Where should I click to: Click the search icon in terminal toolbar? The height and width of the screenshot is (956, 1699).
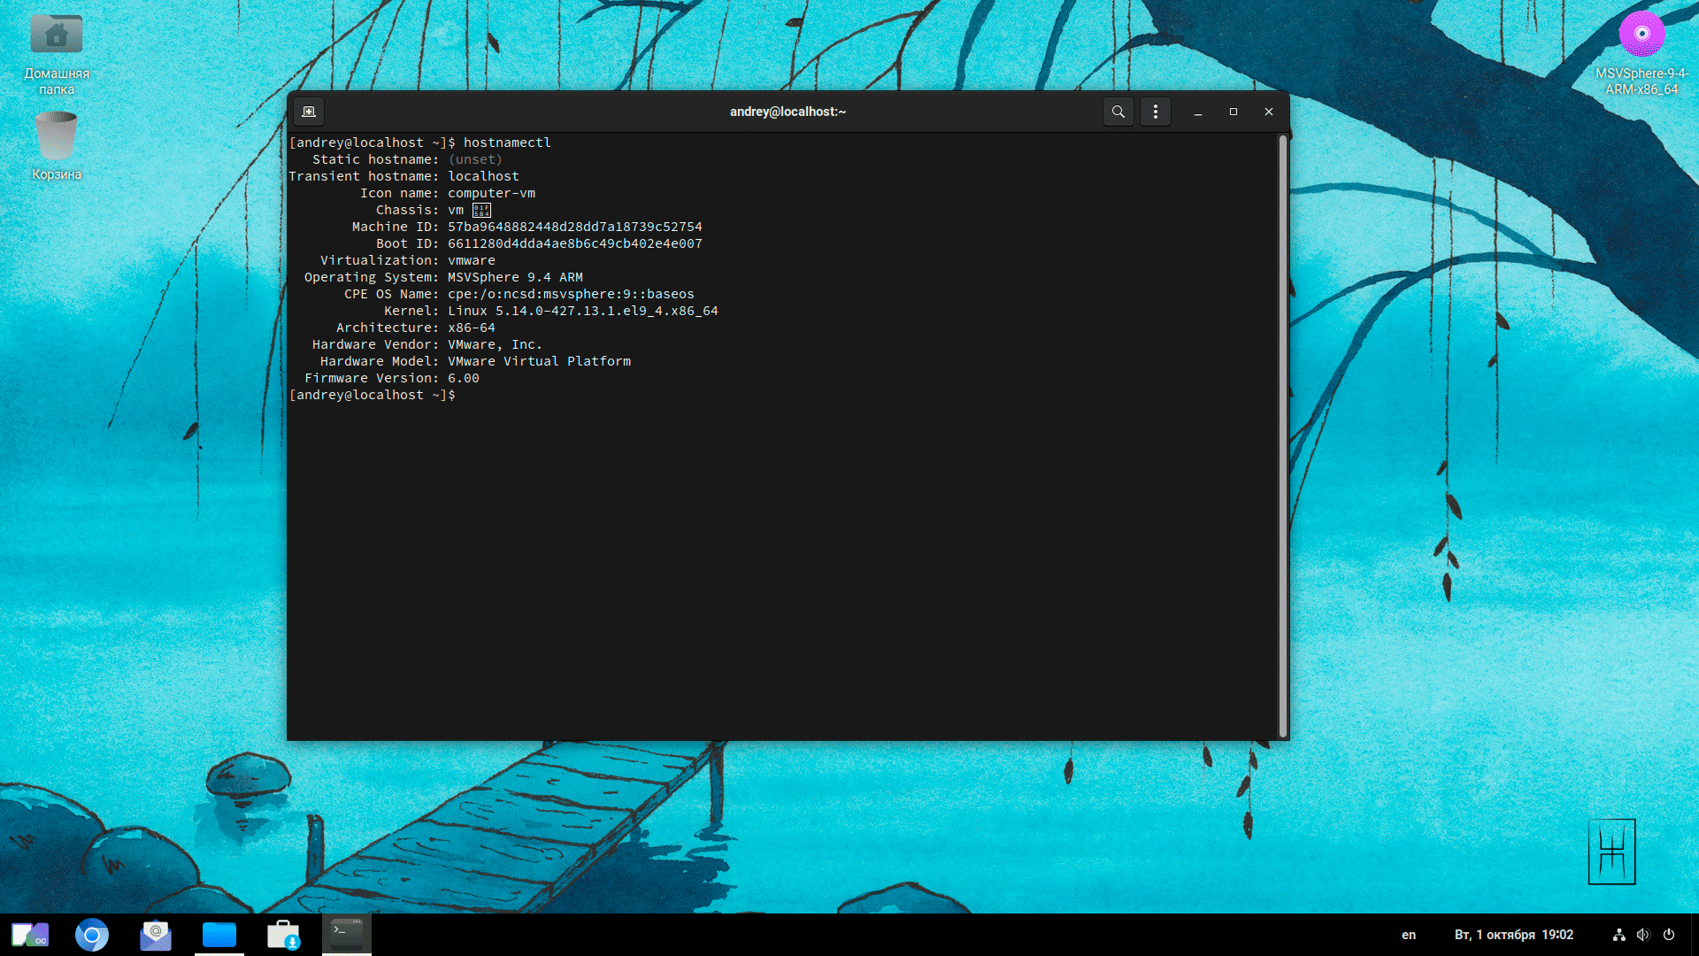tap(1117, 111)
